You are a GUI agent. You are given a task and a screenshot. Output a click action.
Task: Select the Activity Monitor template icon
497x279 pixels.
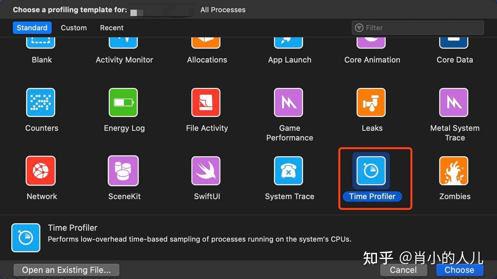coord(123,43)
